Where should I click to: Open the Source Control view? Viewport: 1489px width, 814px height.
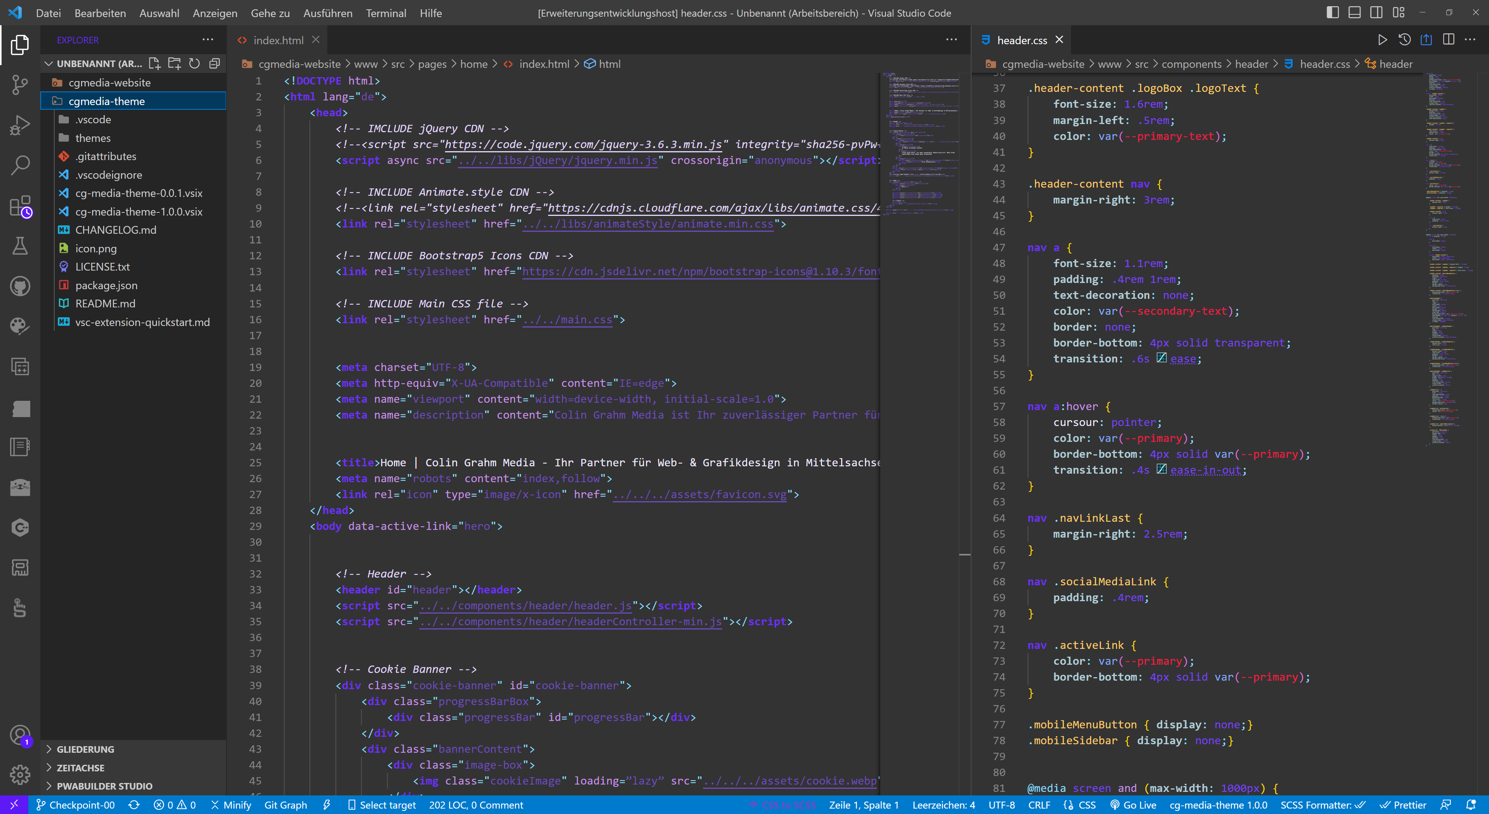pos(20,85)
